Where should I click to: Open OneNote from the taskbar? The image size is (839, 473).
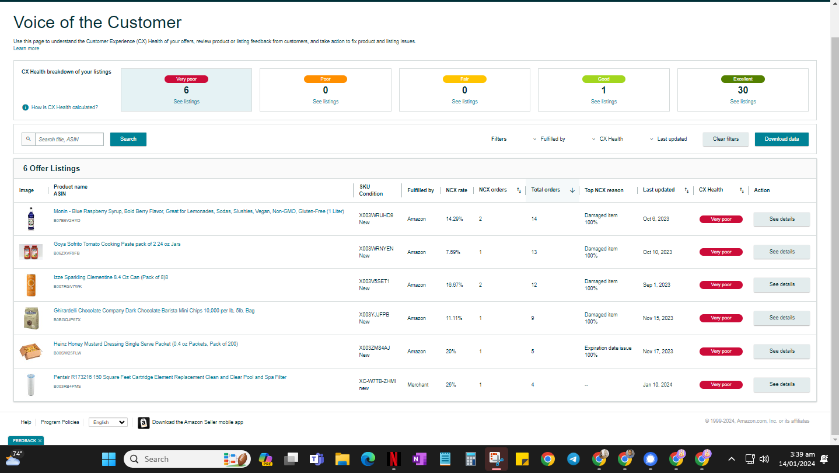(x=419, y=459)
